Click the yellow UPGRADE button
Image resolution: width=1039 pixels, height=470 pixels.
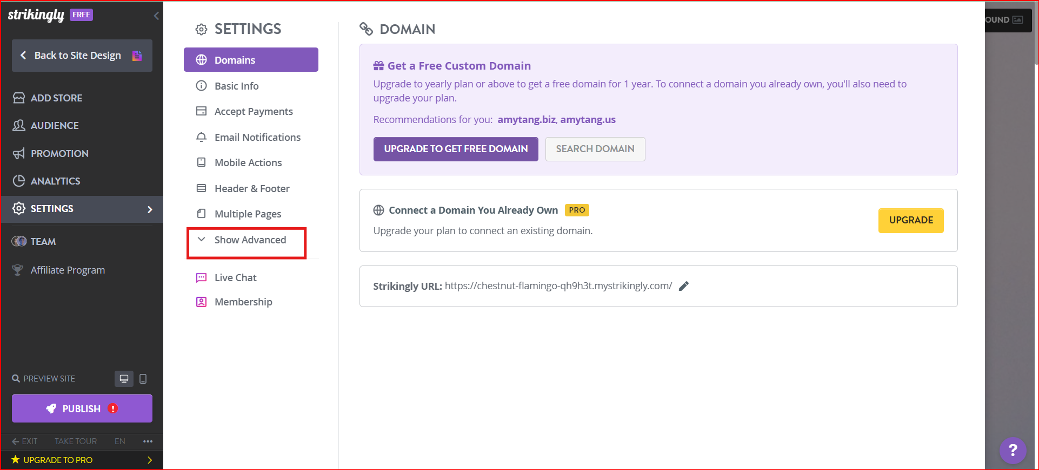tap(911, 220)
